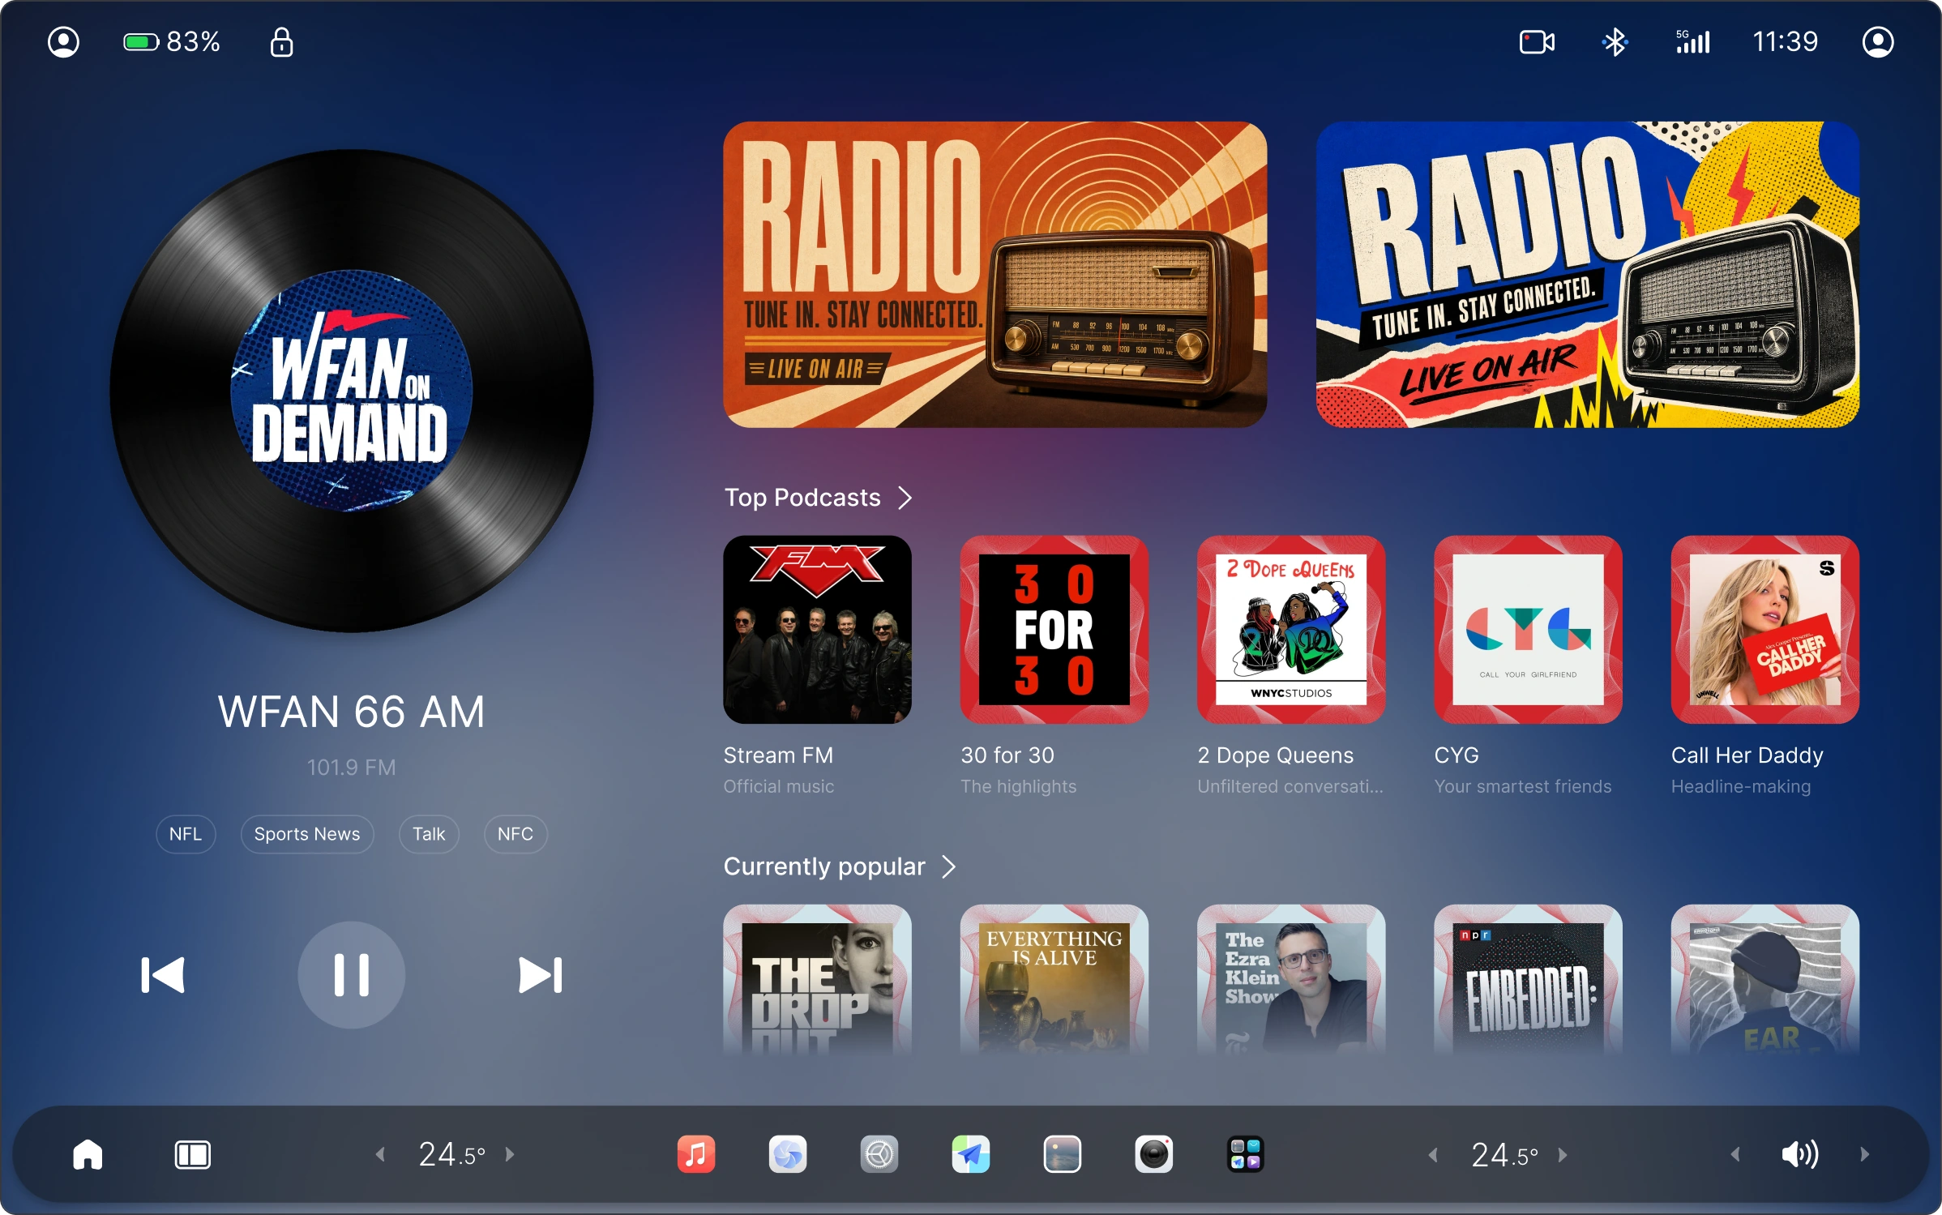This screenshot has width=1942, height=1215.
Task: Increase volume with the right arrow
Action: click(1864, 1154)
